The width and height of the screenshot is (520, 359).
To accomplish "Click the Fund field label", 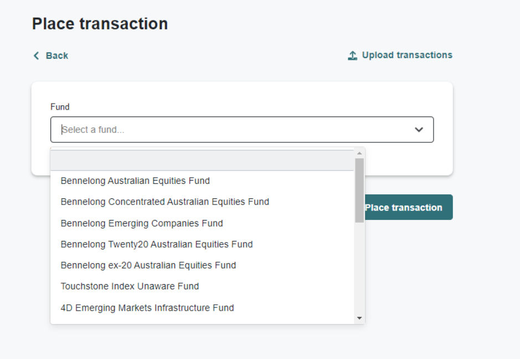I will point(60,107).
